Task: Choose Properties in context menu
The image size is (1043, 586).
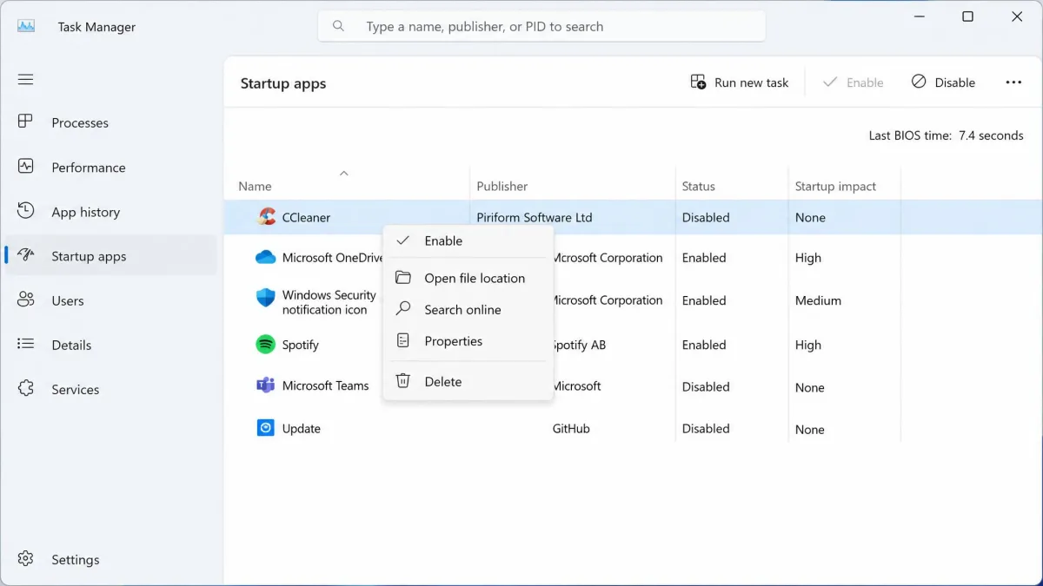Action: click(x=468, y=341)
